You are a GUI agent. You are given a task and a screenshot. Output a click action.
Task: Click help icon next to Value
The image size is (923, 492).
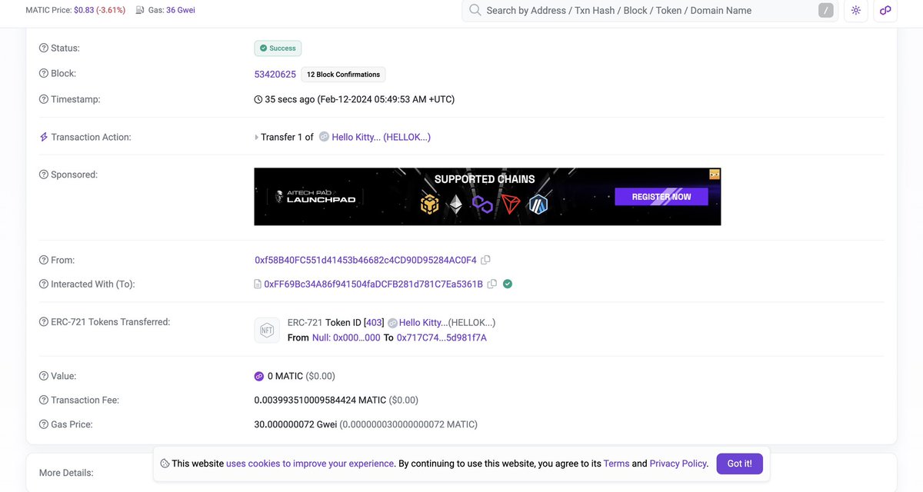(x=44, y=376)
